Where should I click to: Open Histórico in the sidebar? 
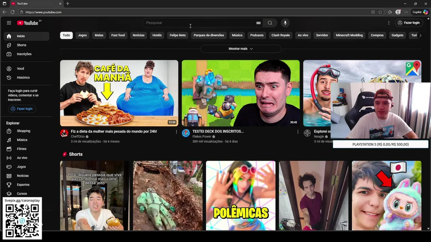tap(26, 78)
